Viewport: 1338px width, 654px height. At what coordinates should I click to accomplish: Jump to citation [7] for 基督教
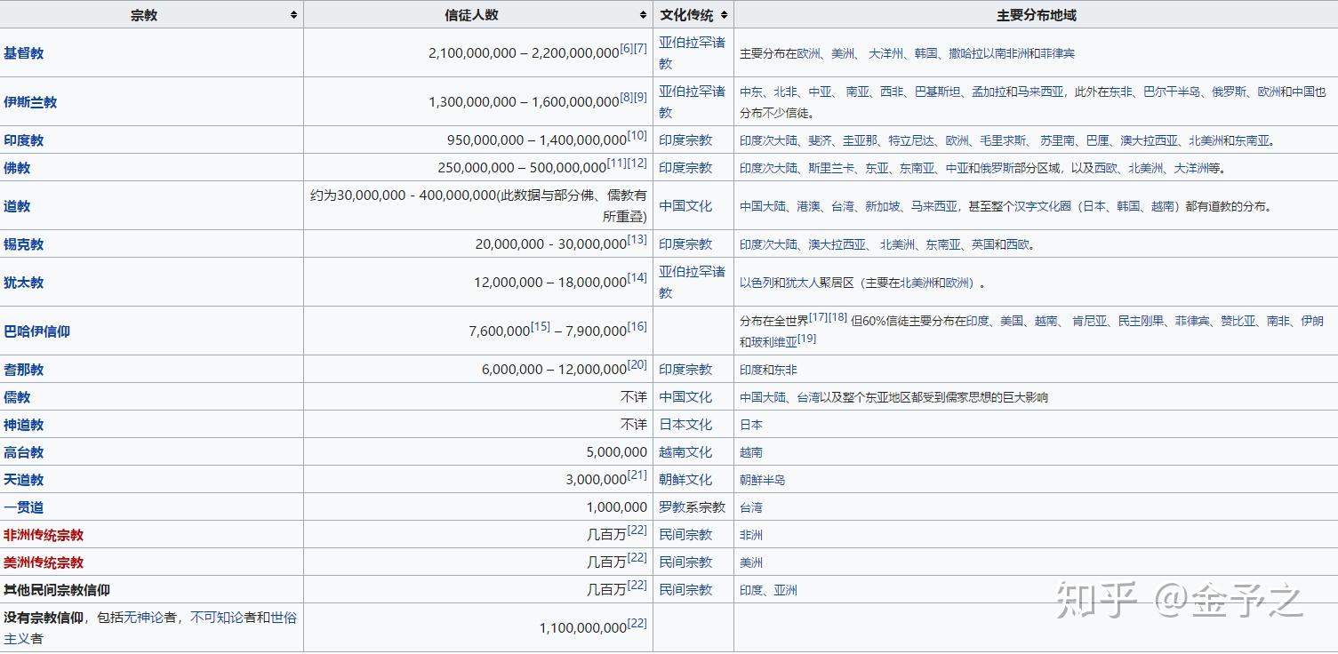[640, 48]
